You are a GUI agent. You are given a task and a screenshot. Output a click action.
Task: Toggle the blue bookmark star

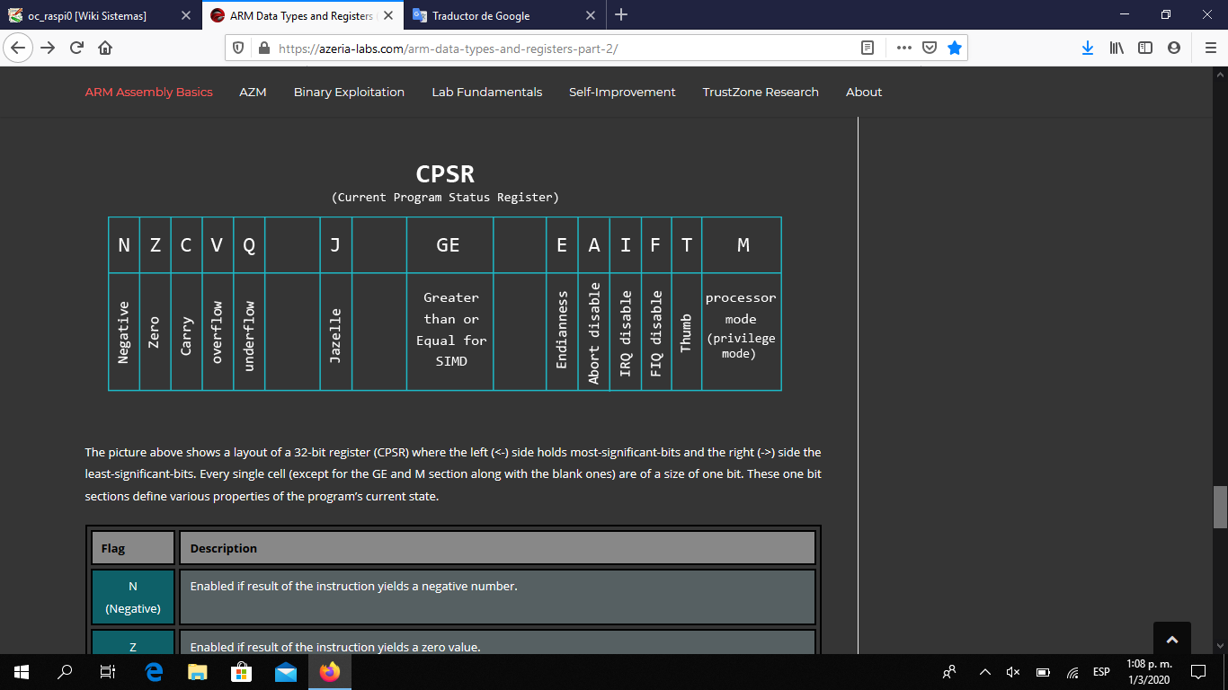(x=955, y=49)
